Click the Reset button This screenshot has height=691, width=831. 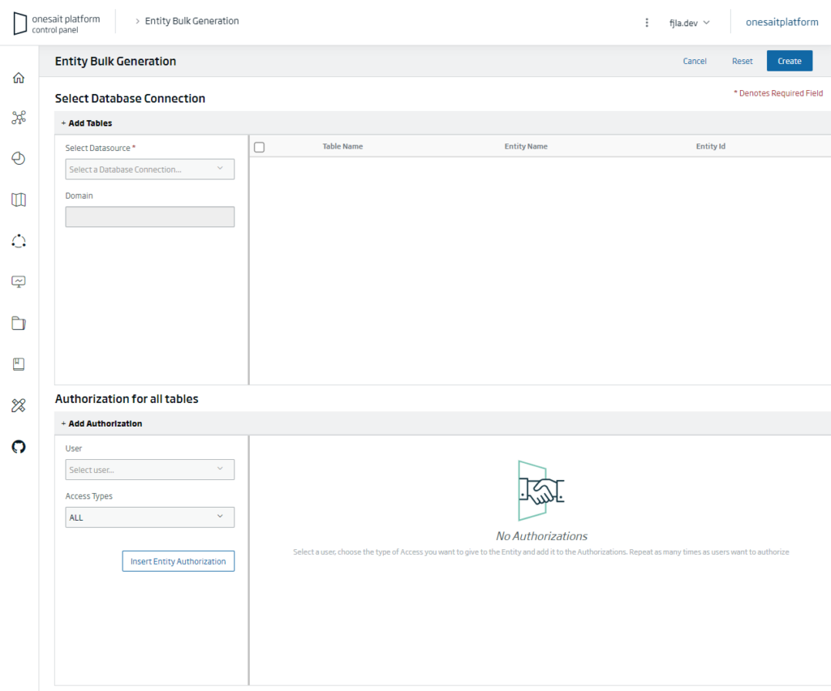(742, 62)
